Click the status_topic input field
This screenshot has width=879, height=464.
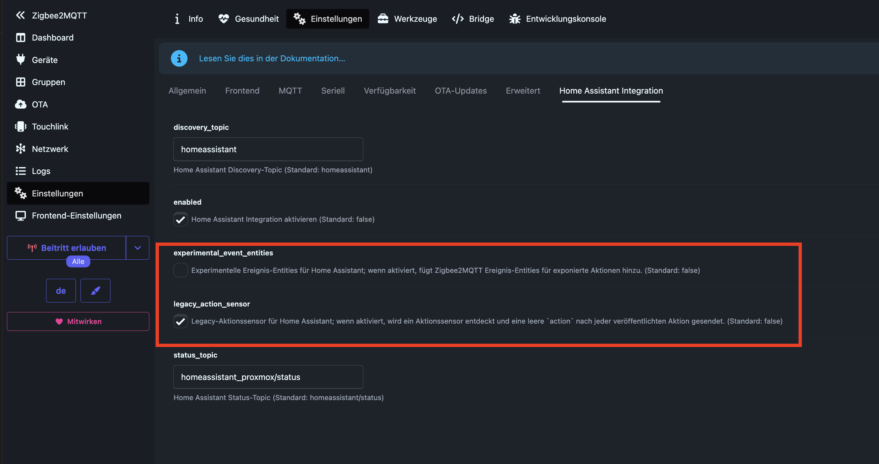click(268, 377)
